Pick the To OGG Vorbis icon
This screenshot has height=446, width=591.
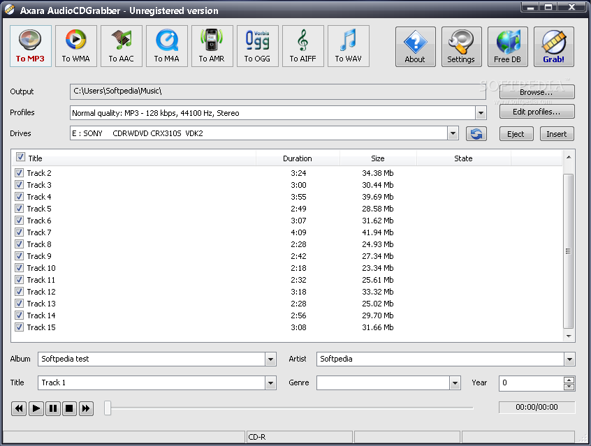258,46
